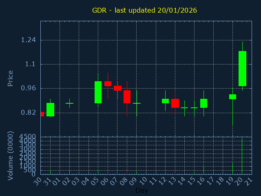Select the red candlestick on day 13
This screenshot has width=261, height=196.
point(175,103)
